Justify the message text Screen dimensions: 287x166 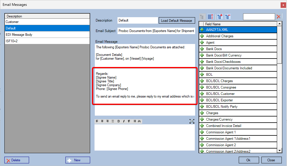(113, 121)
